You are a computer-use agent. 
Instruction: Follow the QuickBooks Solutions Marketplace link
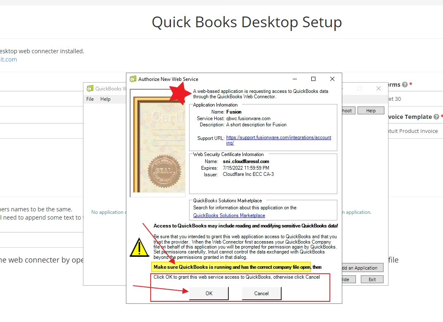pyautogui.click(x=229, y=215)
